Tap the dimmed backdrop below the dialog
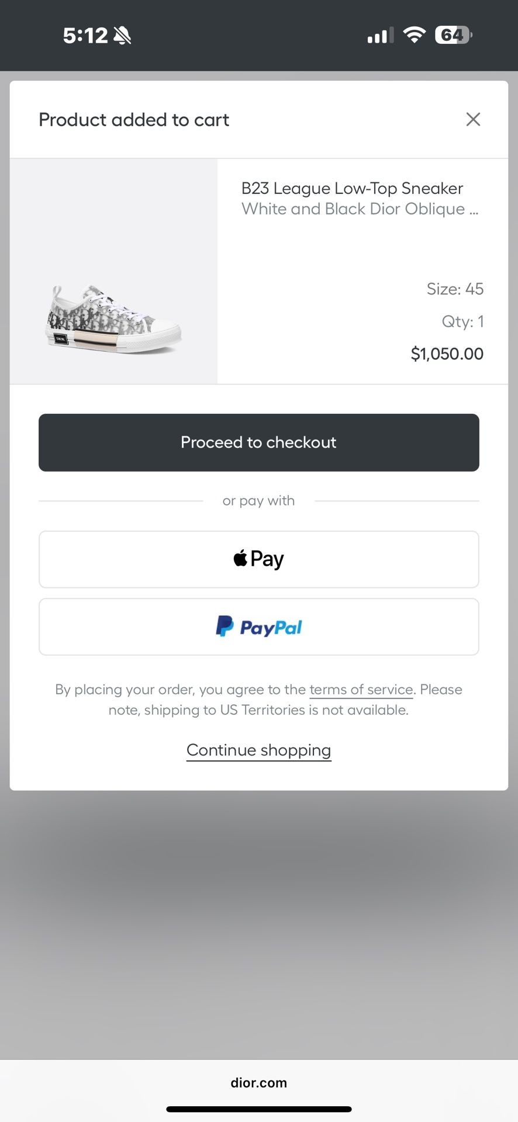The image size is (518, 1122). [258, 923]
